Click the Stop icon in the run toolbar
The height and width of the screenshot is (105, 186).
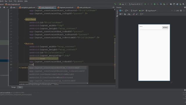pos(167,4)
